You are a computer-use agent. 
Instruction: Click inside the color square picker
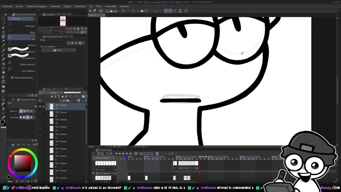(22, 163)
